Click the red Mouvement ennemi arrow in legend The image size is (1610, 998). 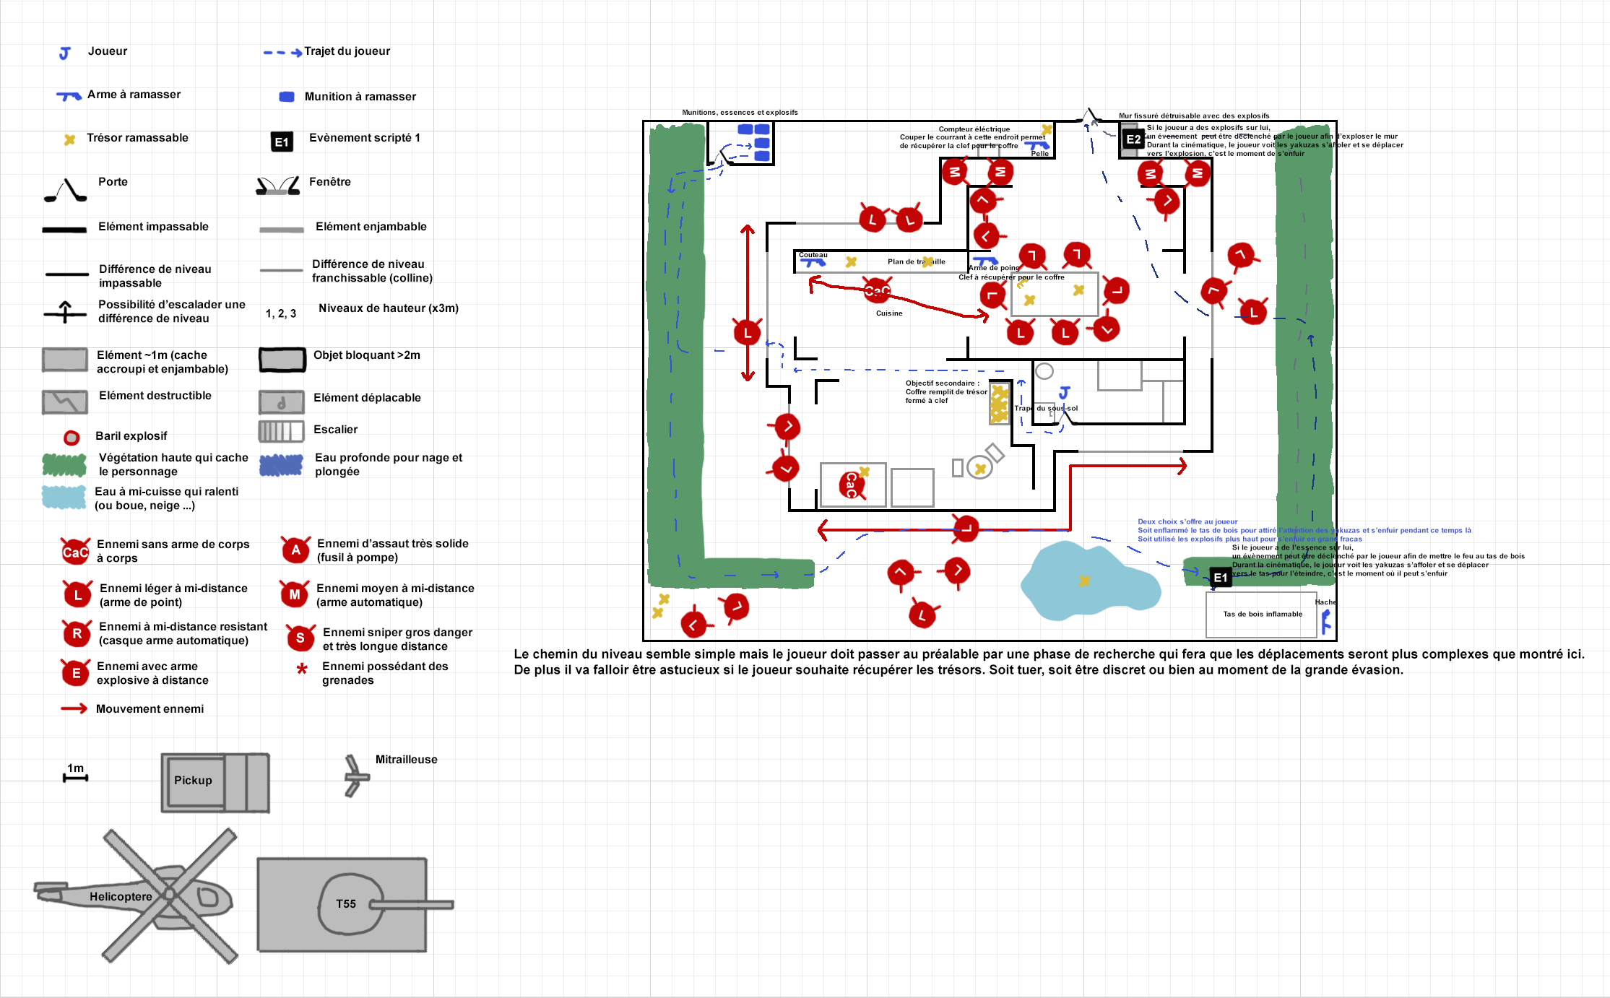74,709
